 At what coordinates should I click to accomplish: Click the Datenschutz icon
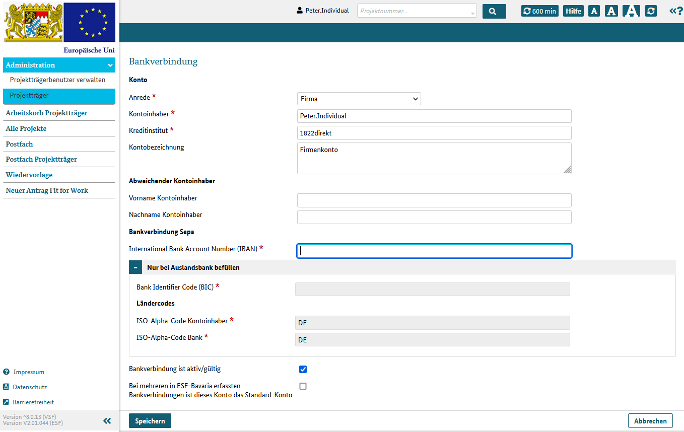pos(6,387)
